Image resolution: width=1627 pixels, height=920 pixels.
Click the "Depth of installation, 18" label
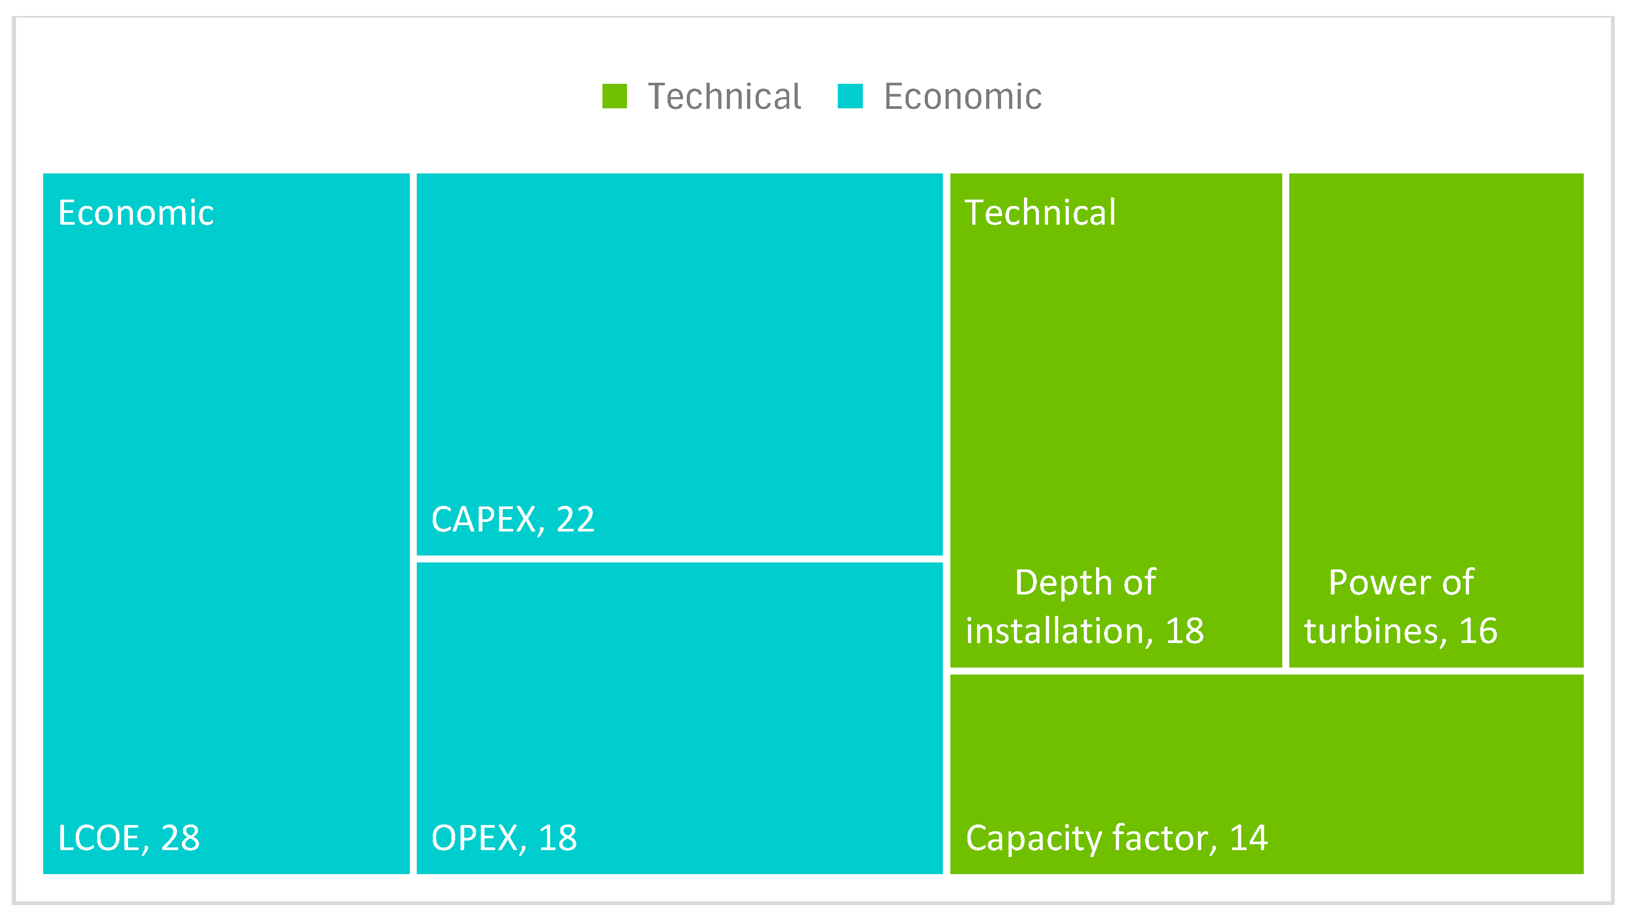1084,607
